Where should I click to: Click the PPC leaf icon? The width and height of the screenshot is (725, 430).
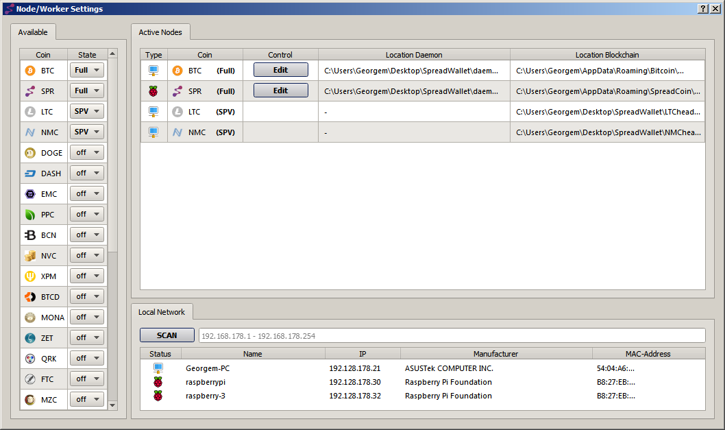[x=30, y=215]
